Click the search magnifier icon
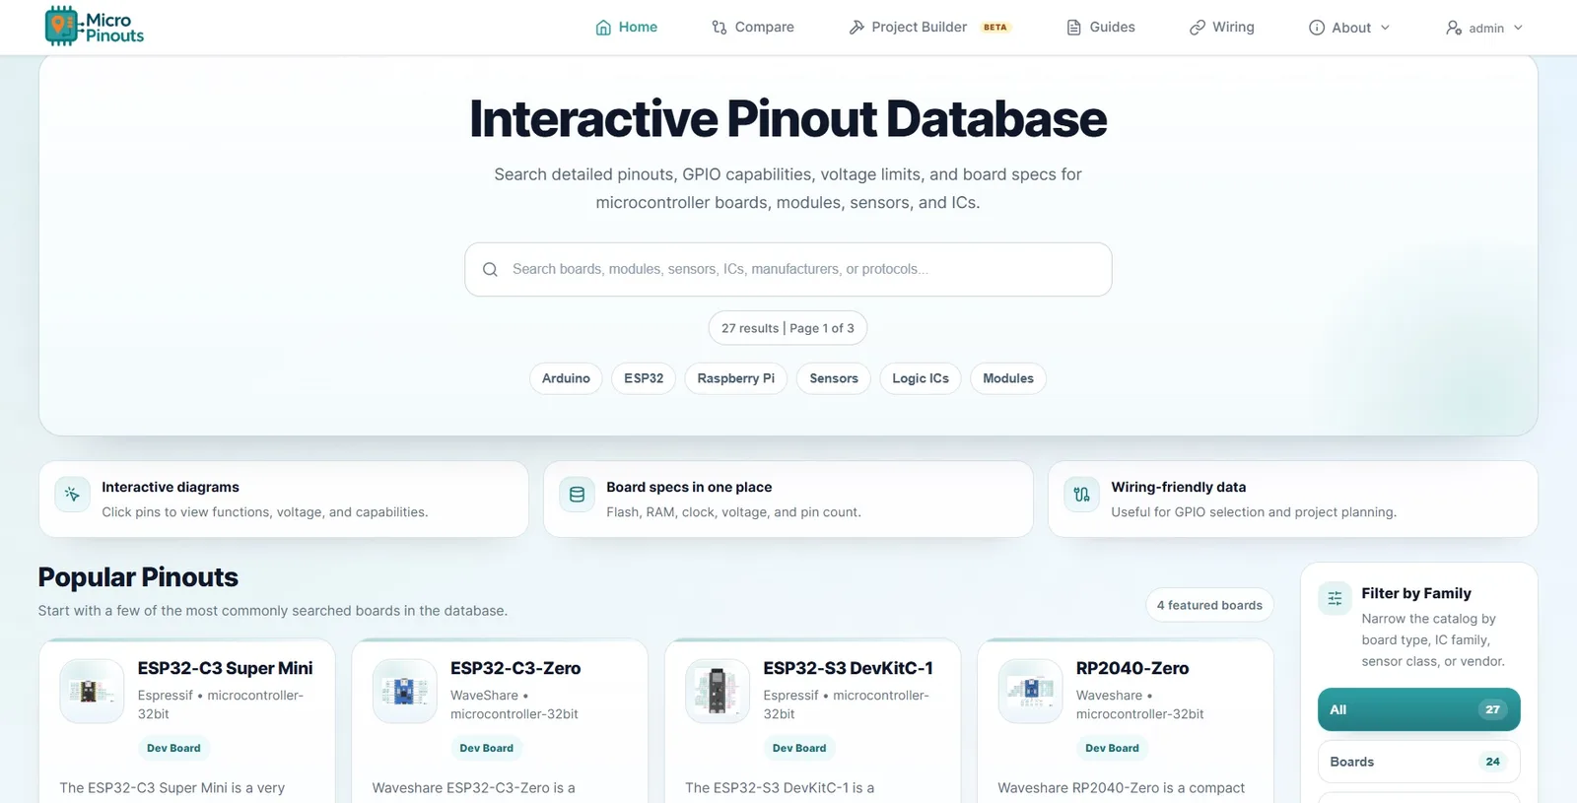Image resolution: width=1577 pixels, height=803 pixels. 490,269
